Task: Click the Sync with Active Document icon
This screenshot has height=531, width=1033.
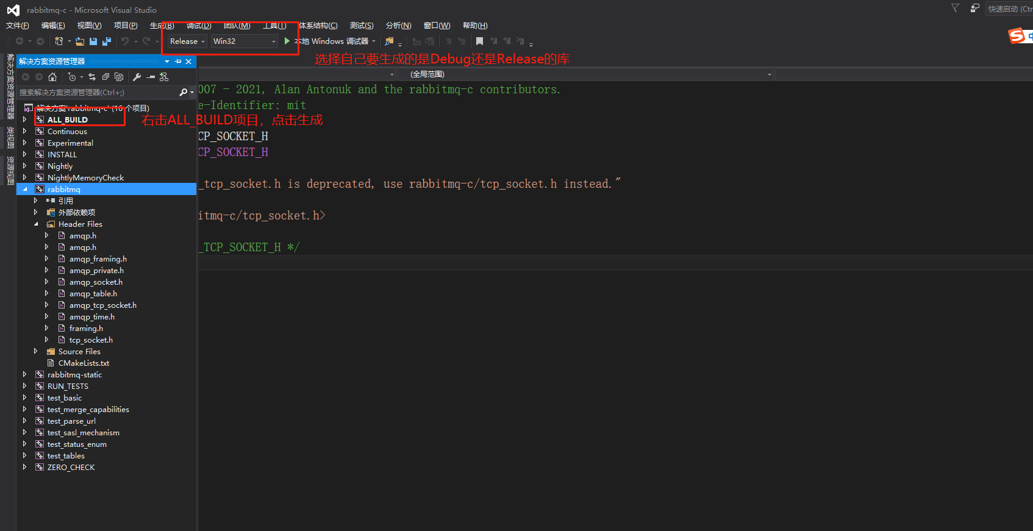Action: [92, 77]
